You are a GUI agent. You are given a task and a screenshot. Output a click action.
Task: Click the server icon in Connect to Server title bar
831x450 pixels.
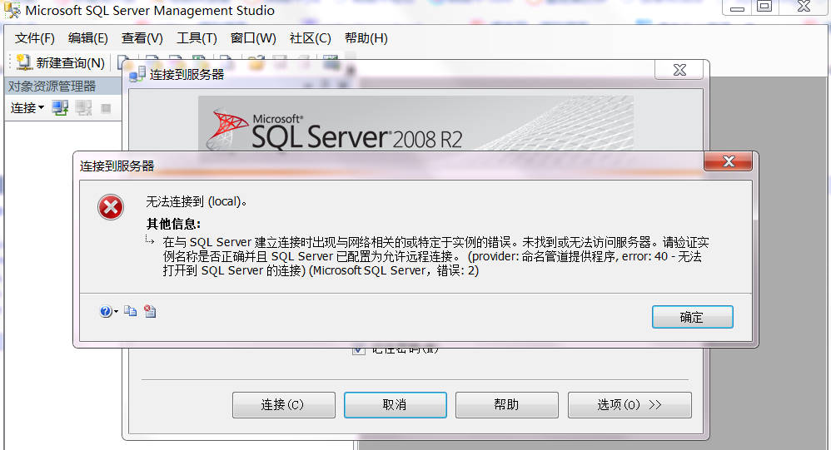tap(137, 74)
